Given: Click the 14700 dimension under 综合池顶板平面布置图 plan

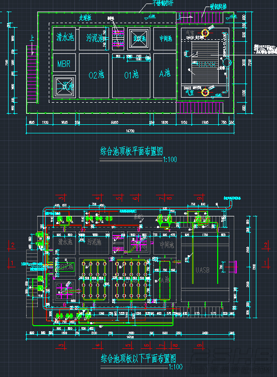Looking at the screenshot, I should click(x=130, y=131).
